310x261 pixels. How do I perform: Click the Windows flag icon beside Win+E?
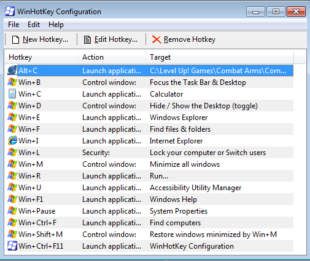click(12, 118)
